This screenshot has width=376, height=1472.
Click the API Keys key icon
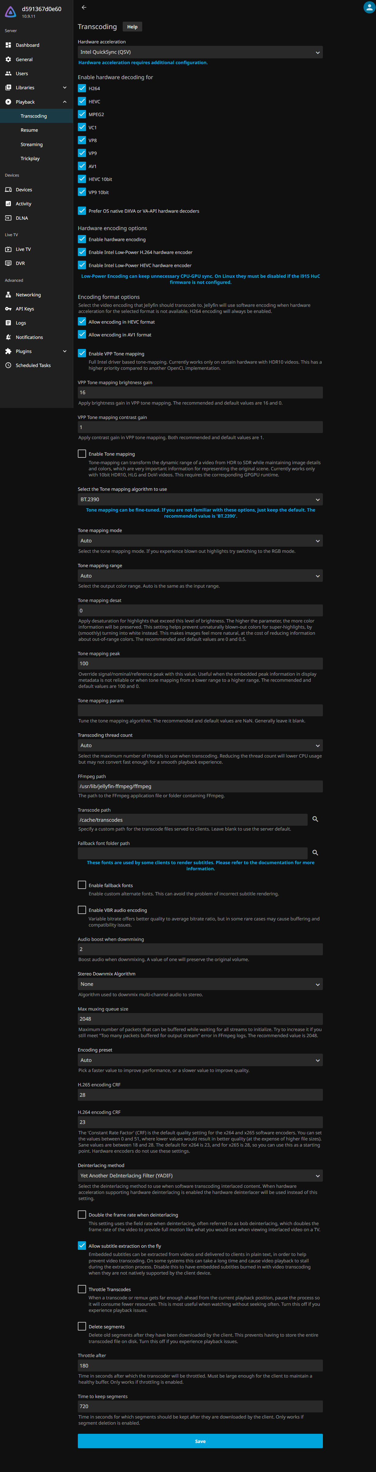8,309
